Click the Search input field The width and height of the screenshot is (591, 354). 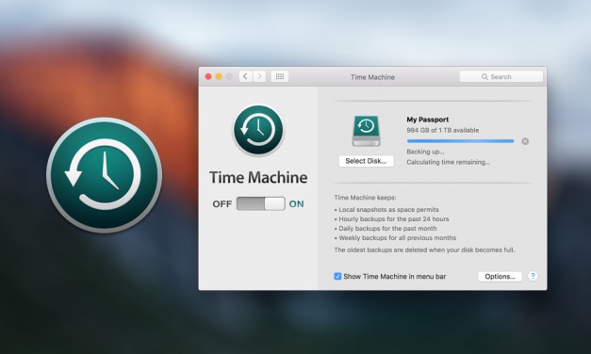[501, 77]
